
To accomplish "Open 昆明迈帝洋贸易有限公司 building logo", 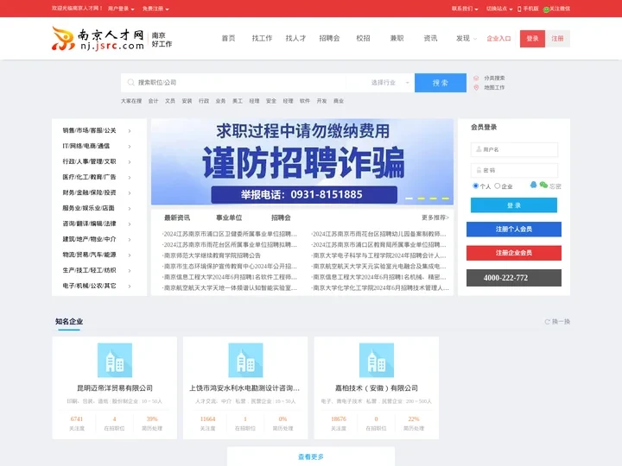I will (x=115, y=360).
